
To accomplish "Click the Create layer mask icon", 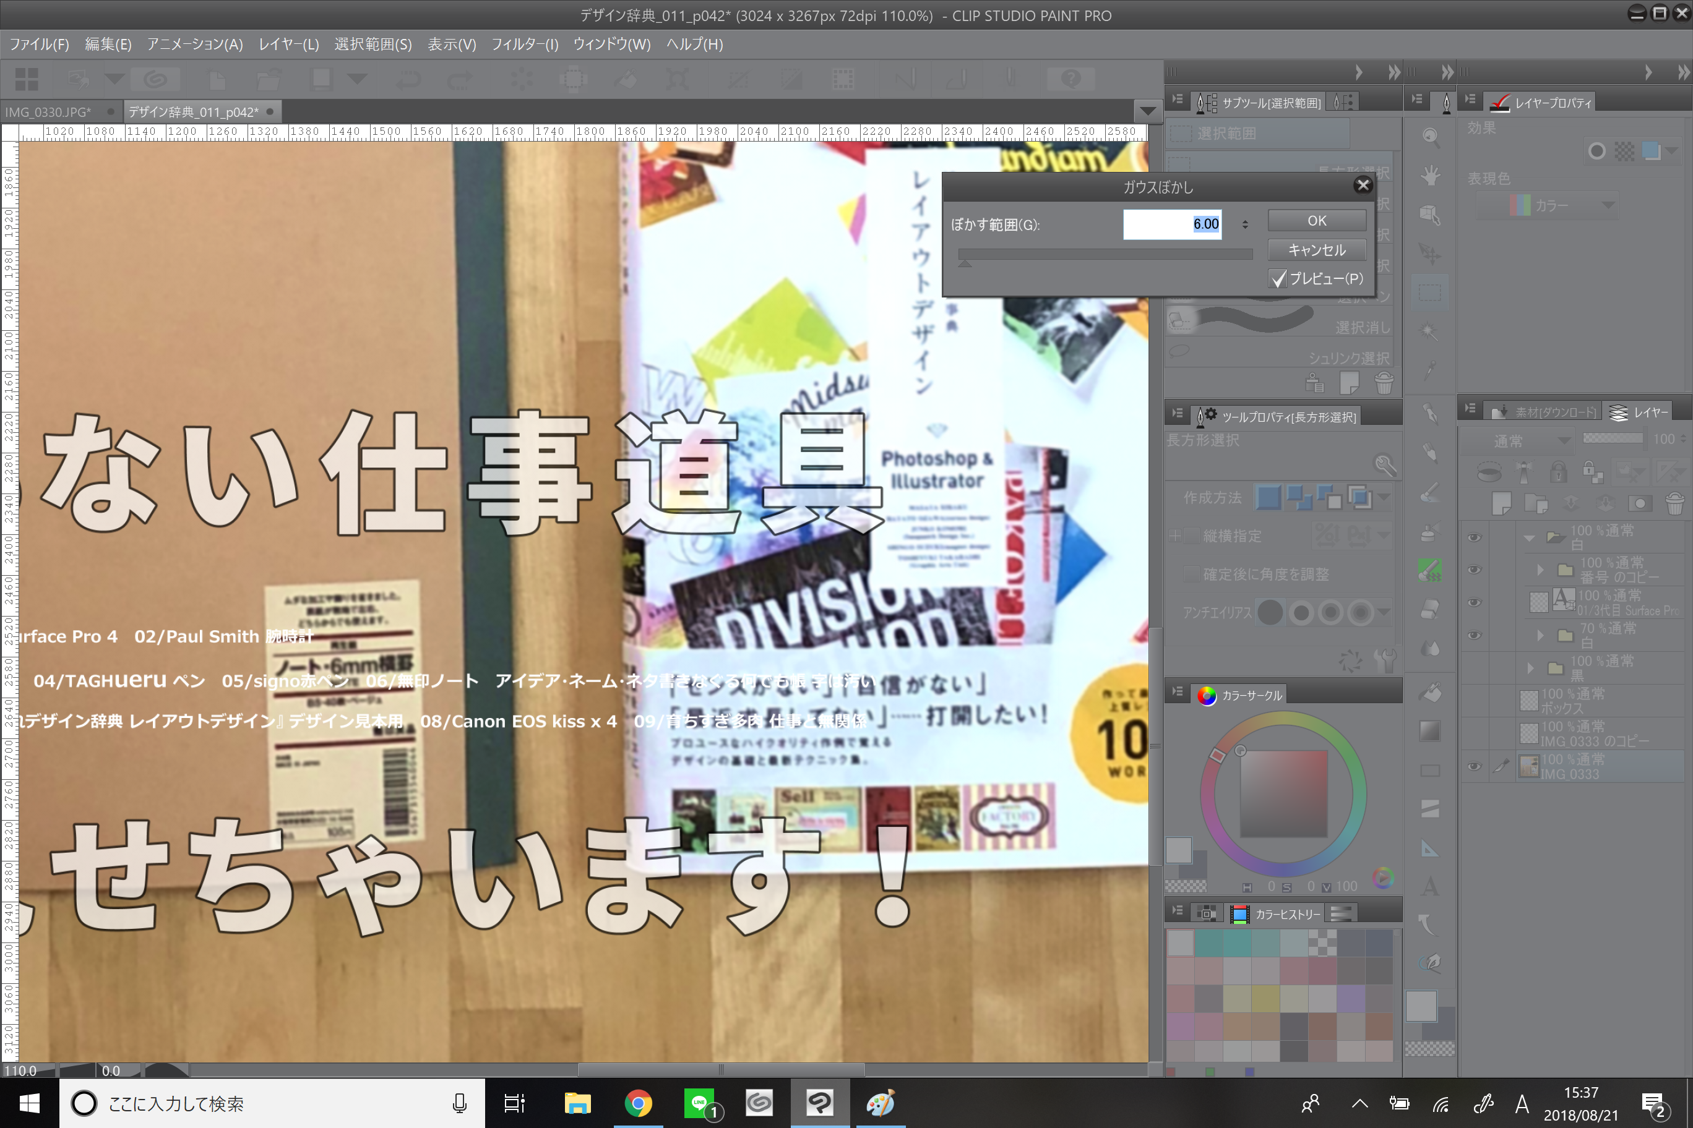I will tap(1640, 503).
